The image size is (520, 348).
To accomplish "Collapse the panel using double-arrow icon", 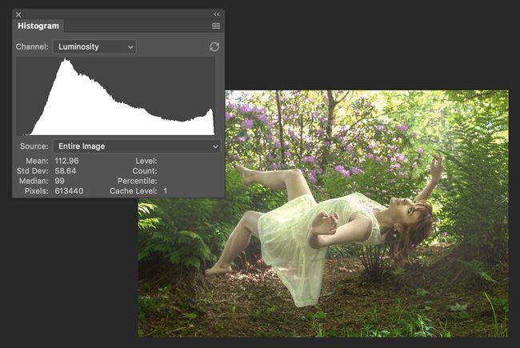I will pos(217,14).
